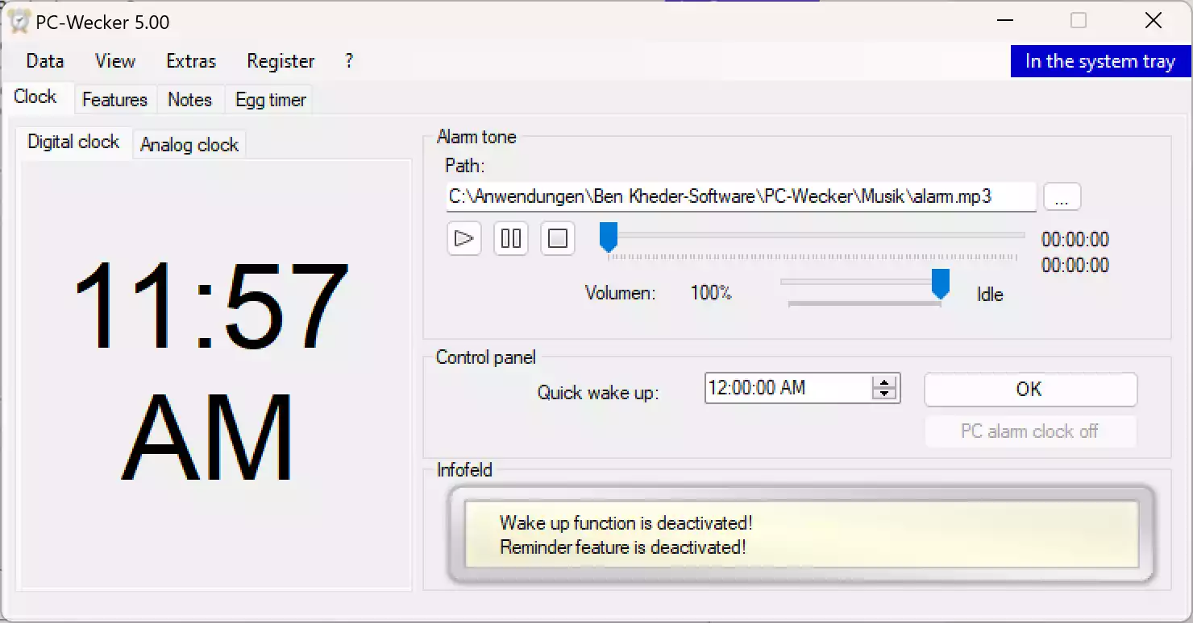
Task: Minimize the PC-Wecker window
Action: [1004, 21]
